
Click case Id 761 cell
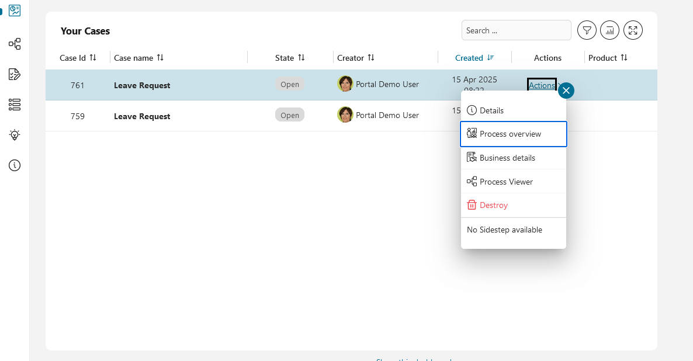pyautogui.click(x=77, y=85)
